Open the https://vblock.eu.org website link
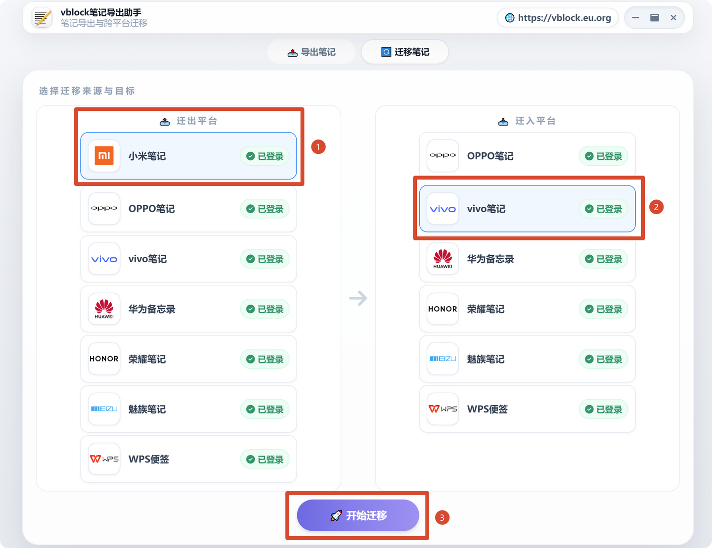The width and height of the screenshot is (712, 548). (x=558, y=18)
